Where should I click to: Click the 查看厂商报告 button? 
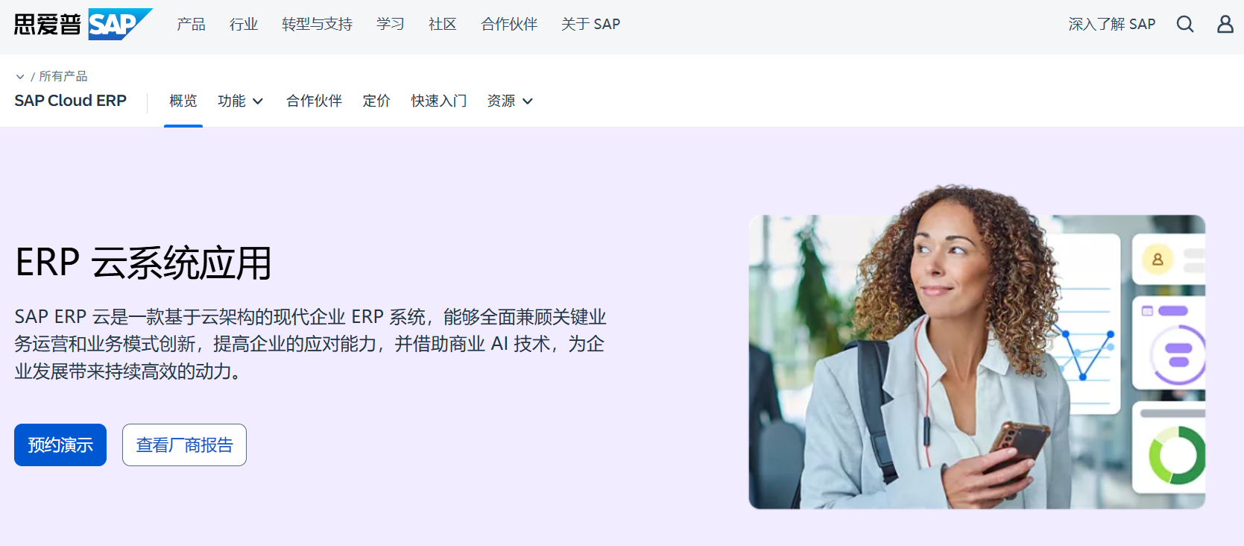184,445
